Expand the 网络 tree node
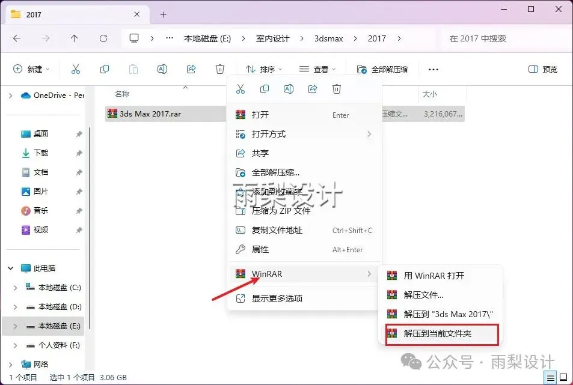Screen dimensions: 573x385 coord(11,365)
